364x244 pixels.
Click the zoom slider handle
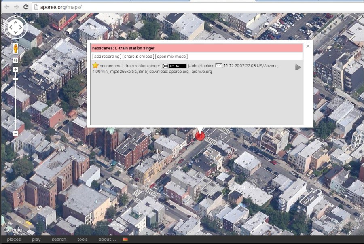click(x=15, y=79)
